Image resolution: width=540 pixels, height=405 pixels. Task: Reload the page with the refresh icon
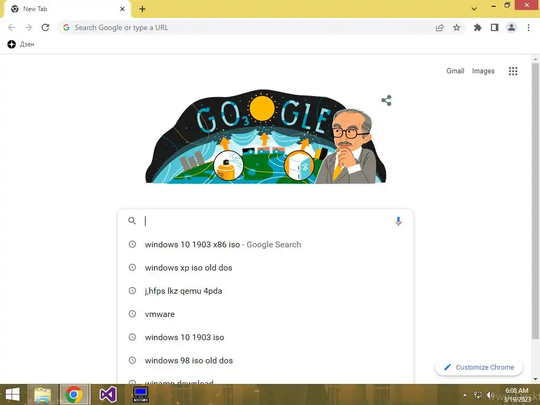click(x=45, y=27)
